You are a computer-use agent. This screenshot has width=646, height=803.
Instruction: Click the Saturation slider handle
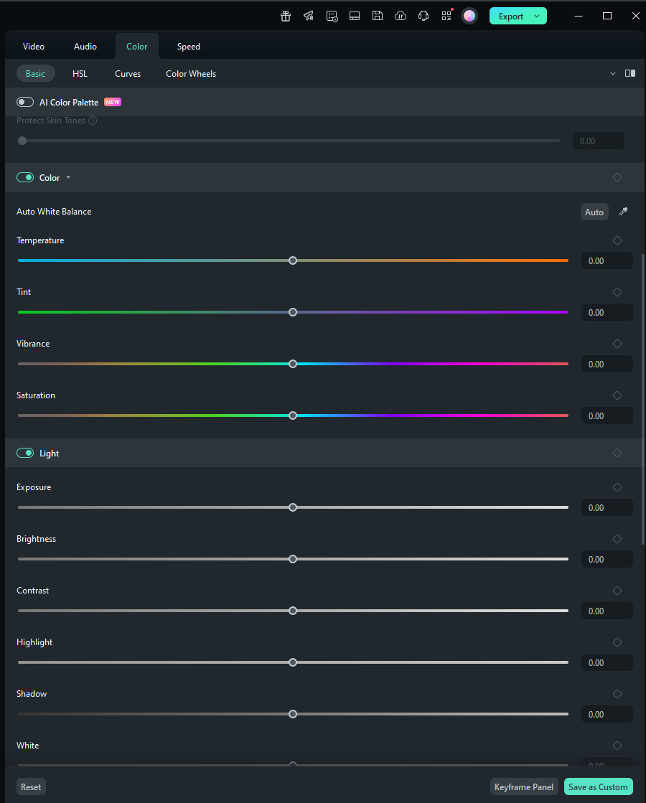293,415
